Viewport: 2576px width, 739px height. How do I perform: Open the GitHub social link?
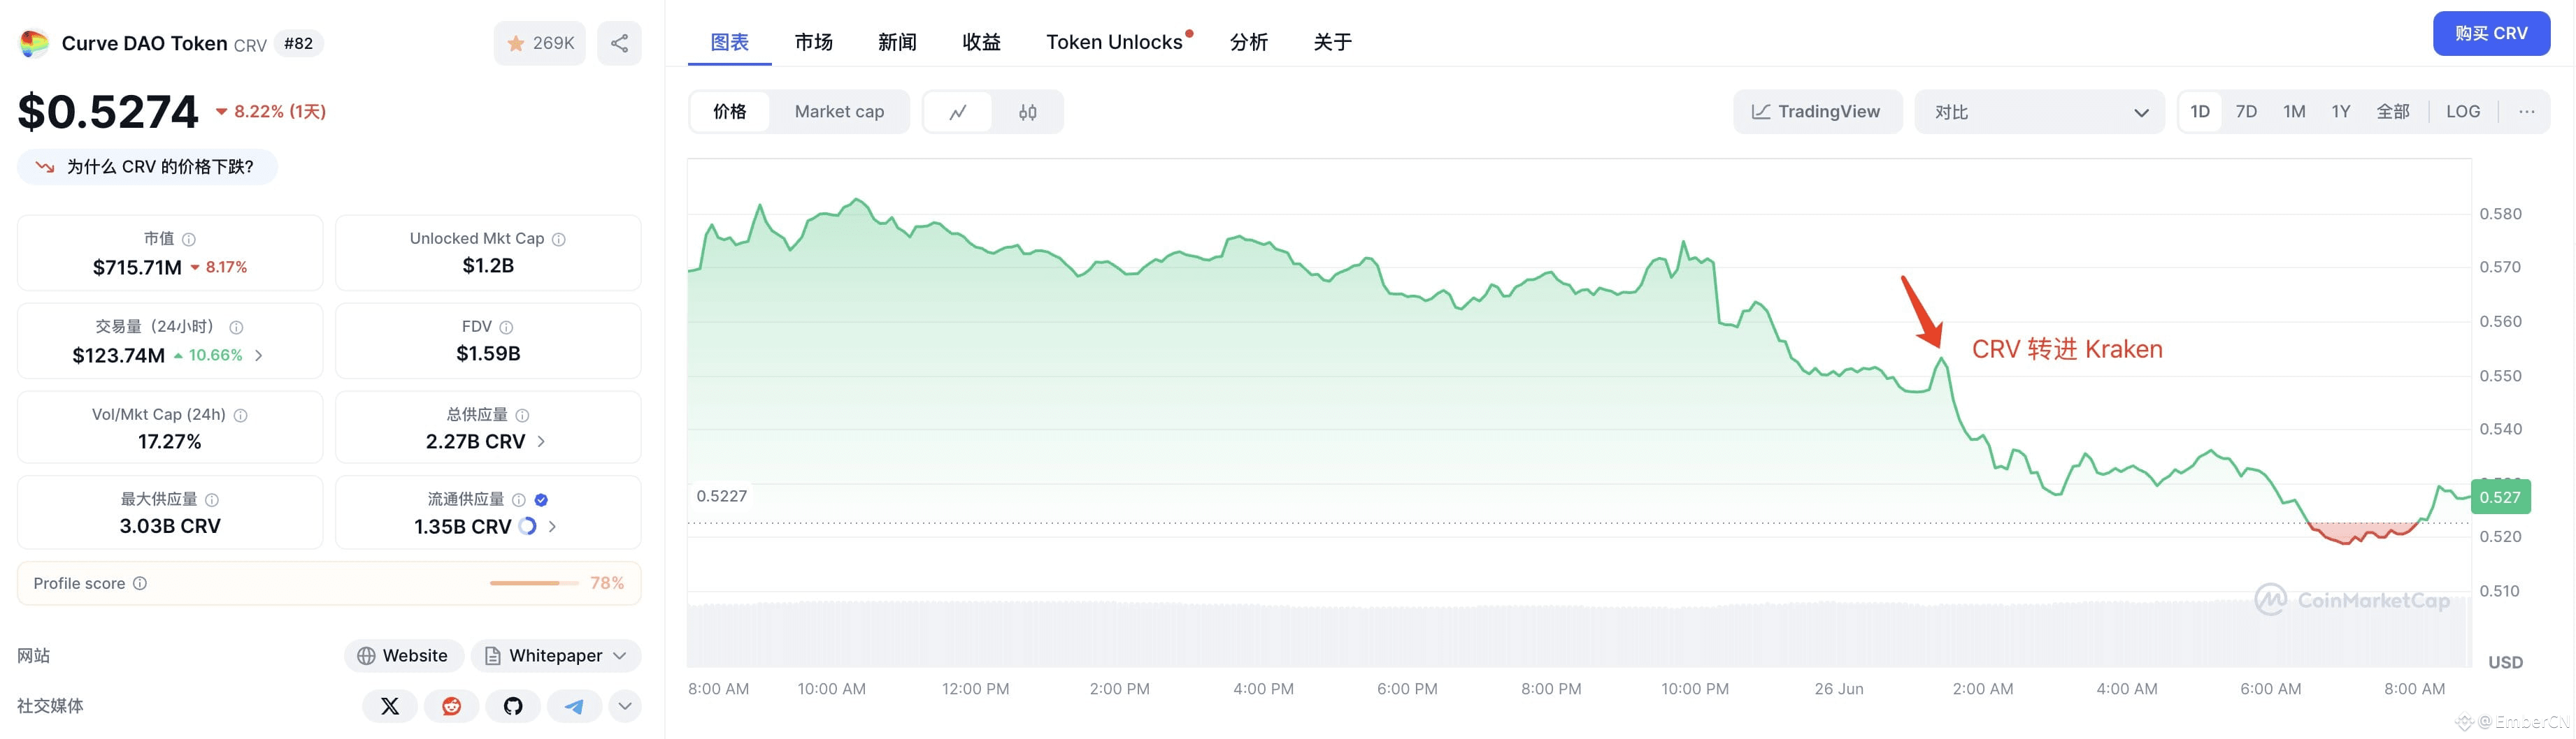513,706
